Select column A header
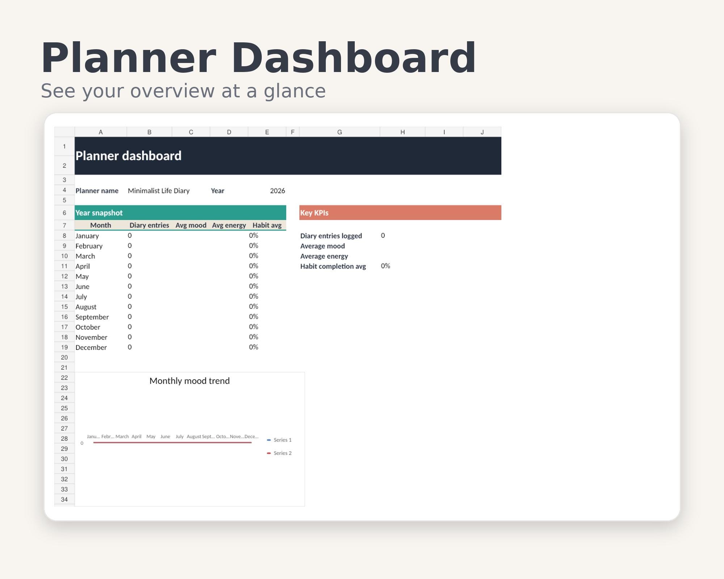The height and width of the screenshot is (579, 724). (x=101, y=132)
